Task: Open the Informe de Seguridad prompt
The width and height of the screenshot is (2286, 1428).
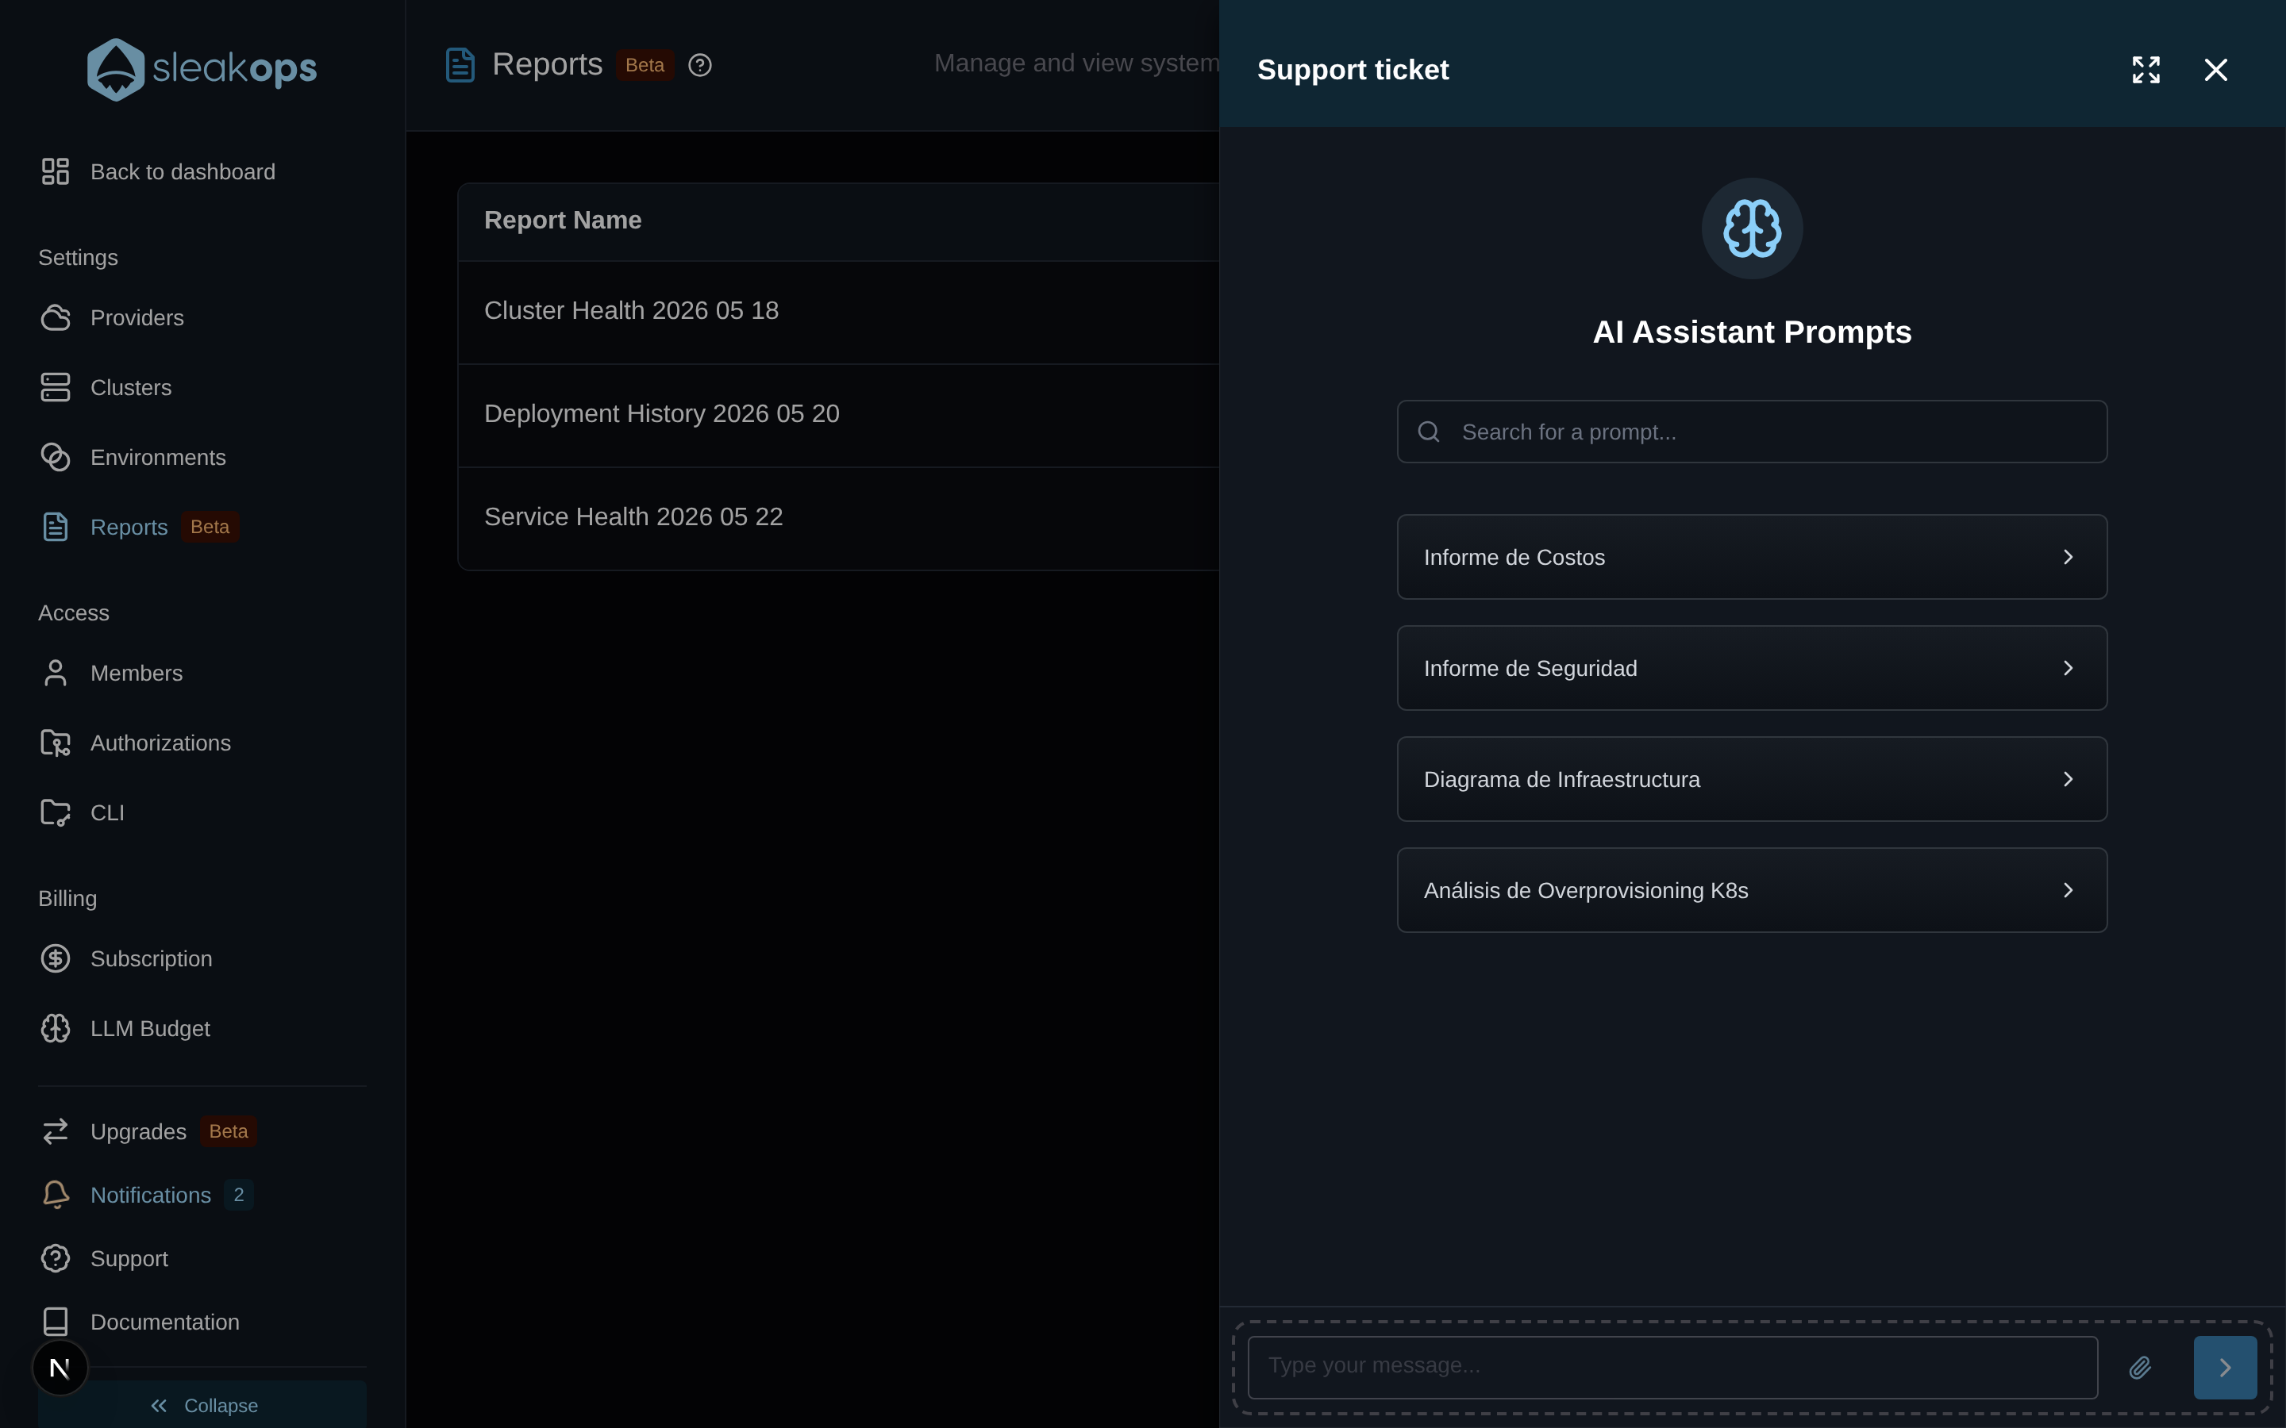Action: click(1753, 669)
